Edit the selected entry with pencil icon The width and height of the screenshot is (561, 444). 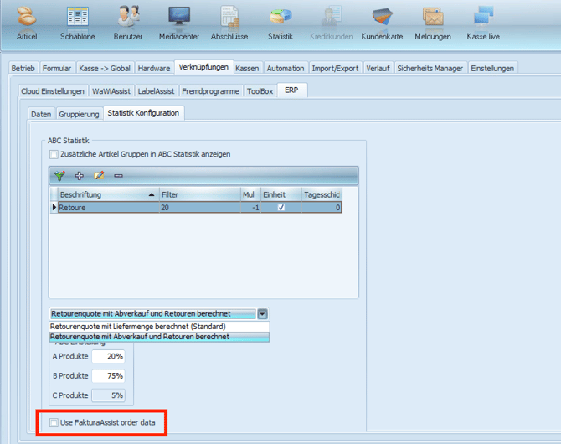99,175
